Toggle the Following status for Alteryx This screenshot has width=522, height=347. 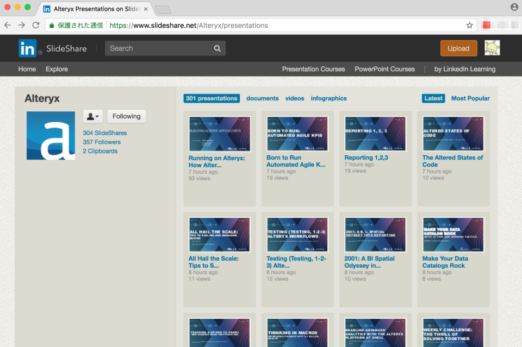[126, 116]
